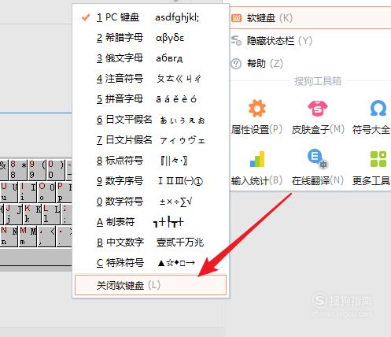391x337 pixels.
Task: Click the N key on soft keyboard
Action: coord(9,237)
